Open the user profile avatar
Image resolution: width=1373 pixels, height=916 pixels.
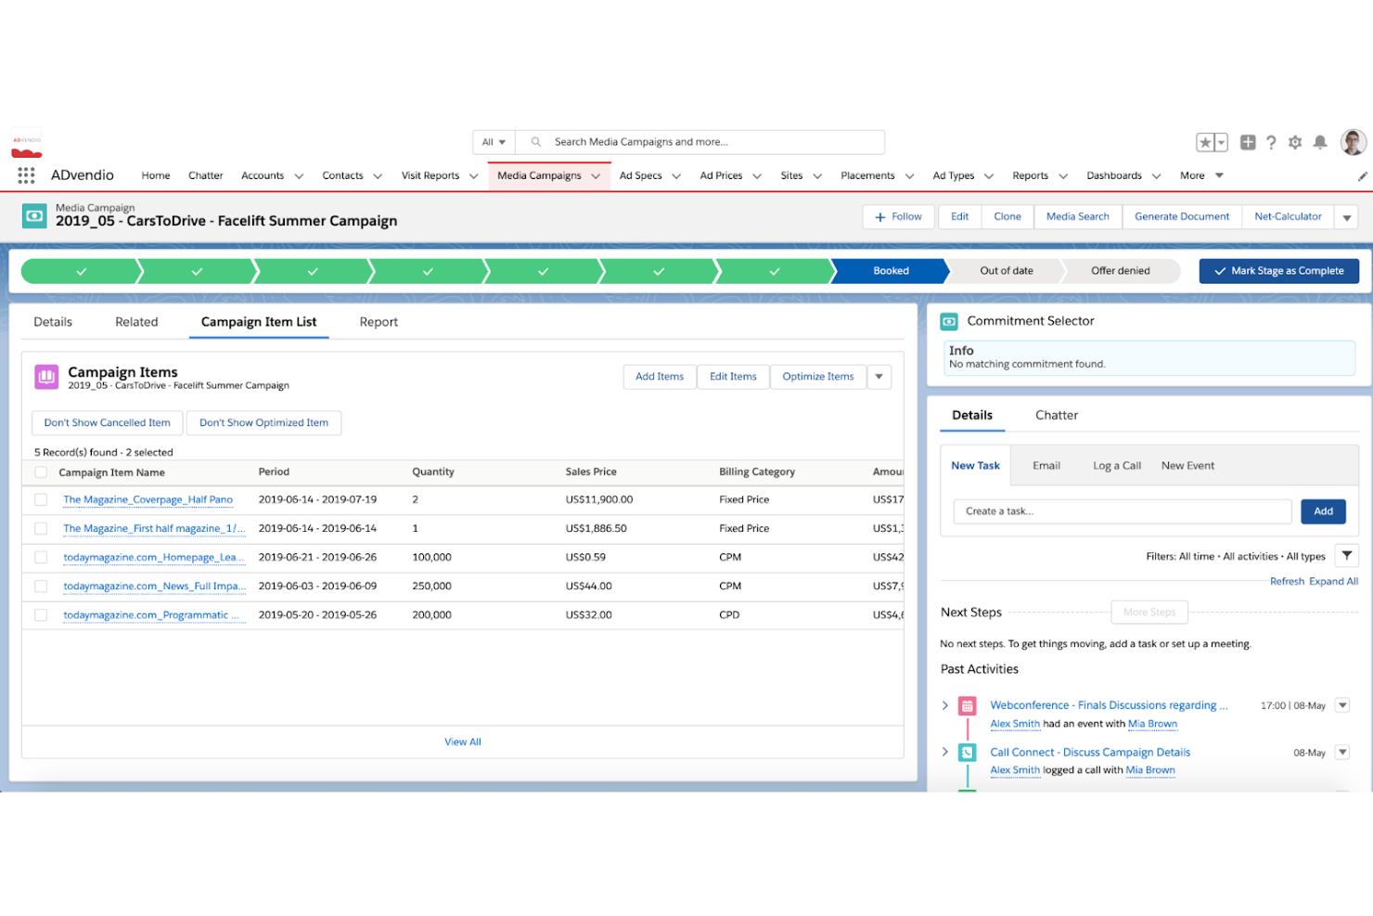click(x=1354, y=142)
